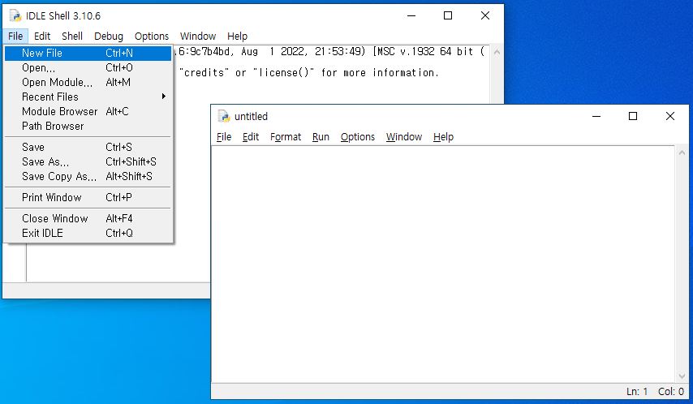Open Module Browser from the File menu
Viewport: 693px width, 404px height.
coord(88,111)
